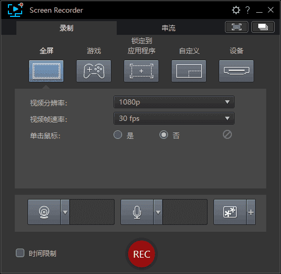Screen dimensions: 281x274
Task: Toggle the microphone button
Action: pyautogui.click(x=137, y=212)
